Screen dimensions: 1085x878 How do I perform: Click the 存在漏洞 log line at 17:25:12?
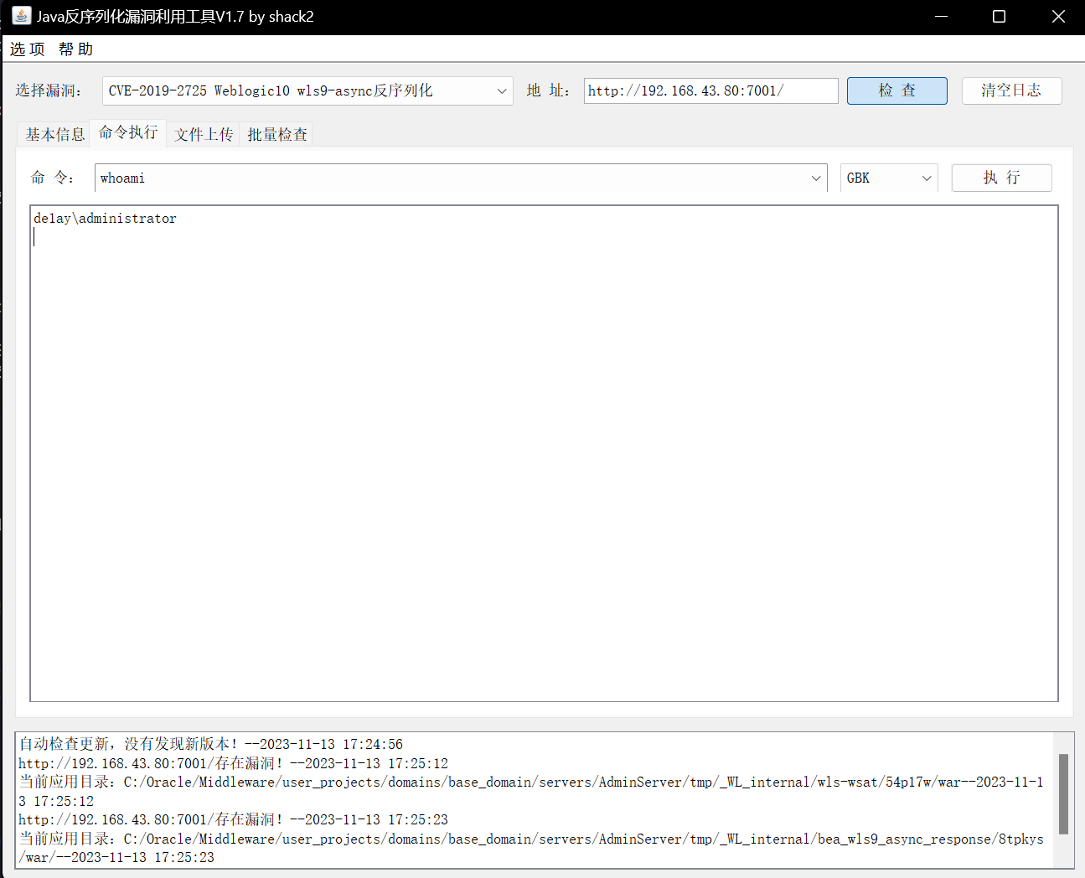point(233,763)
